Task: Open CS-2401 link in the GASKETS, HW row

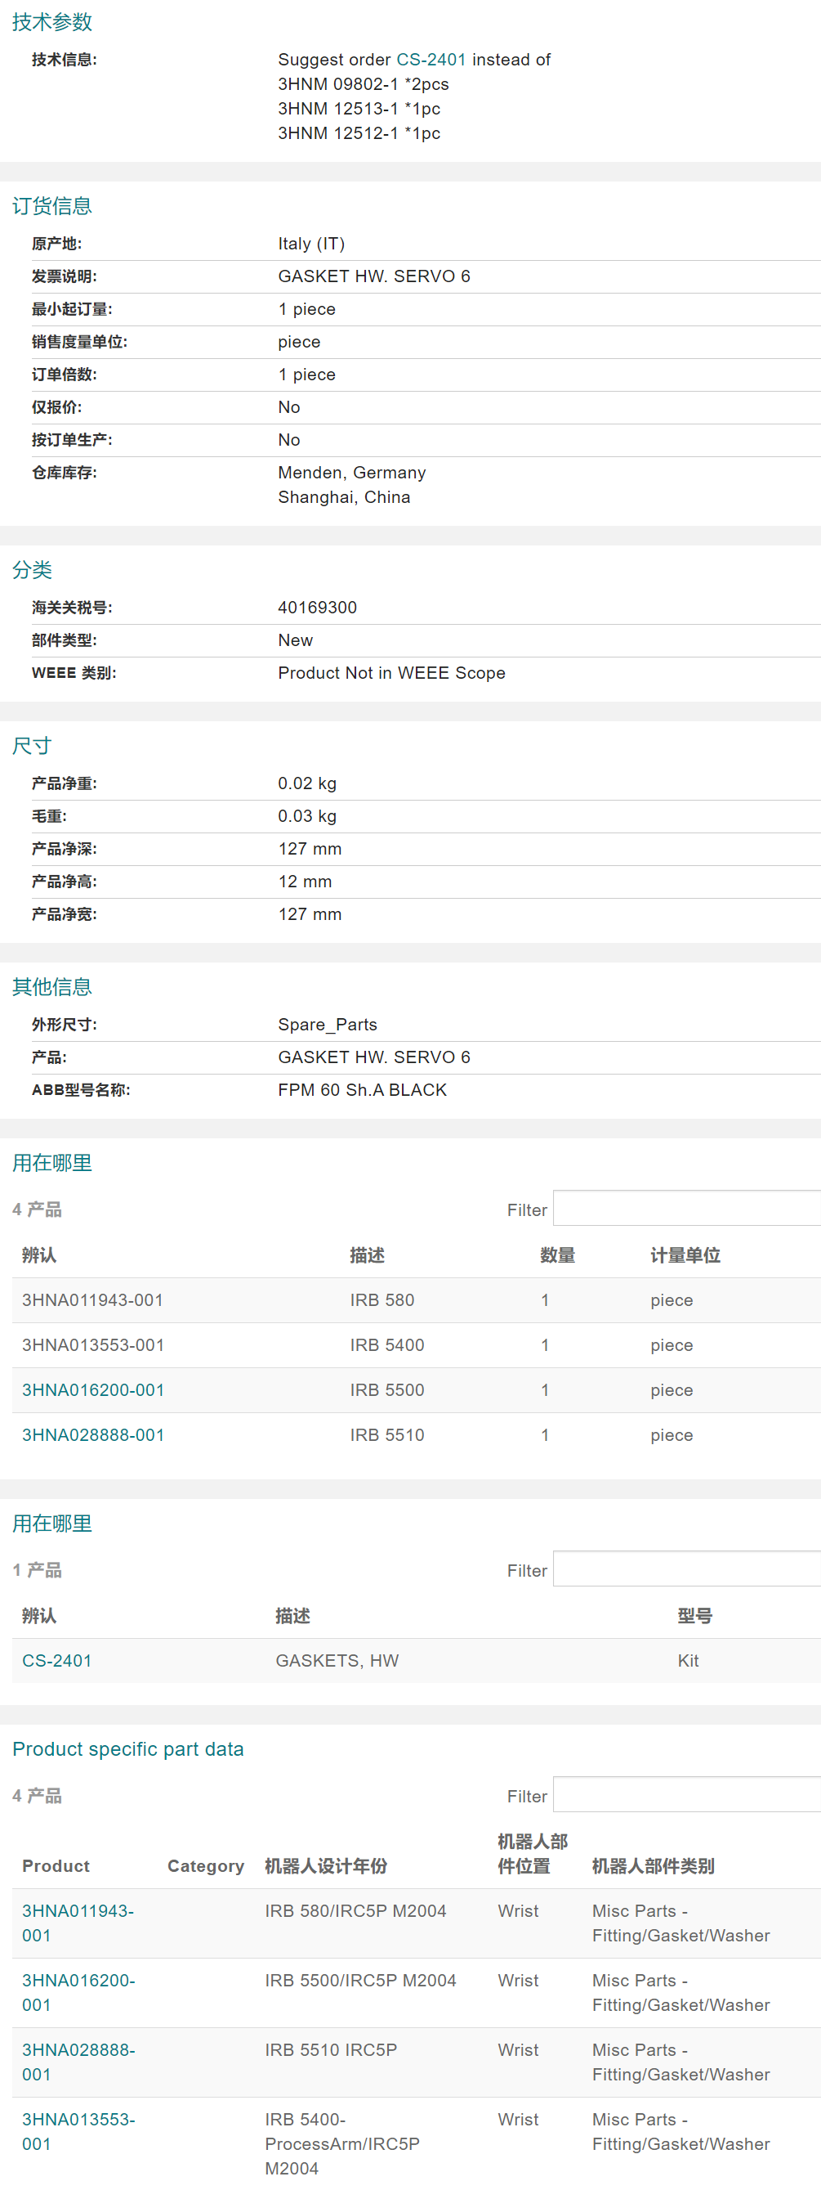Action: click(56, 1659)
